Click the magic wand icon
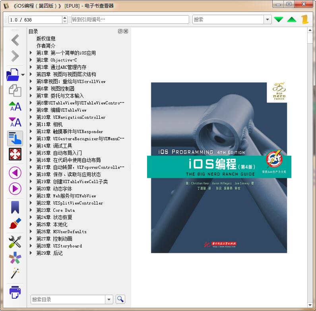Screen dimensions: 316x311 (15, 273)
